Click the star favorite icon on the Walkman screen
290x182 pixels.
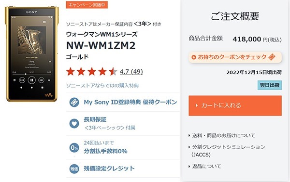pos(50,61)
